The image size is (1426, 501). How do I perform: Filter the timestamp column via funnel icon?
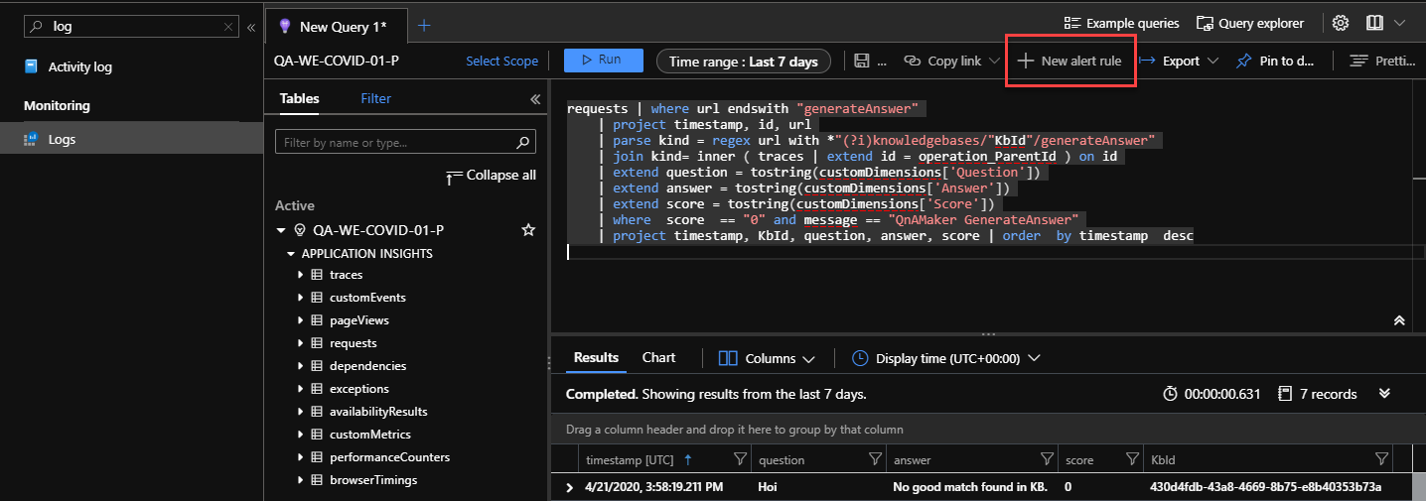tap(740, 459)
